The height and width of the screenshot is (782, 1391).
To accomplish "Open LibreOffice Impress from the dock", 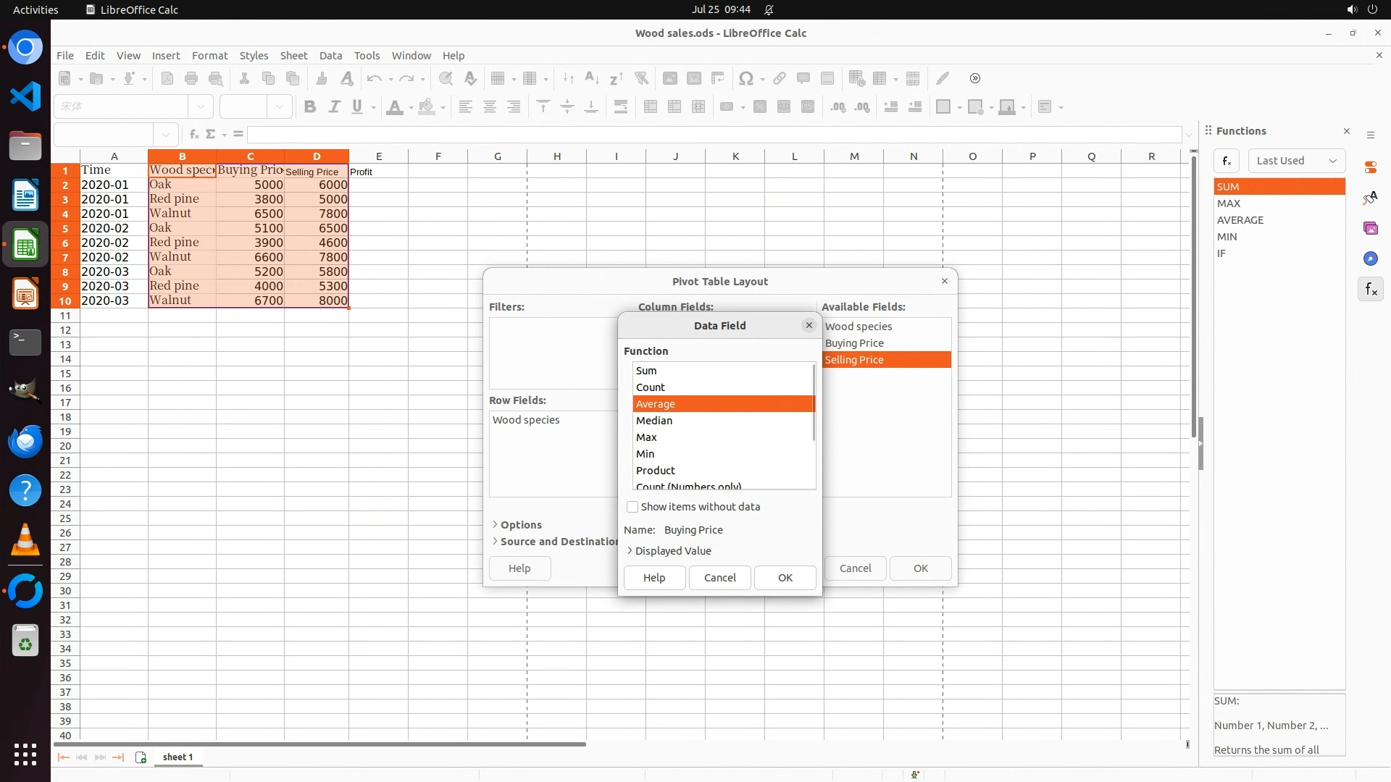I will click(x=25, y=295).
